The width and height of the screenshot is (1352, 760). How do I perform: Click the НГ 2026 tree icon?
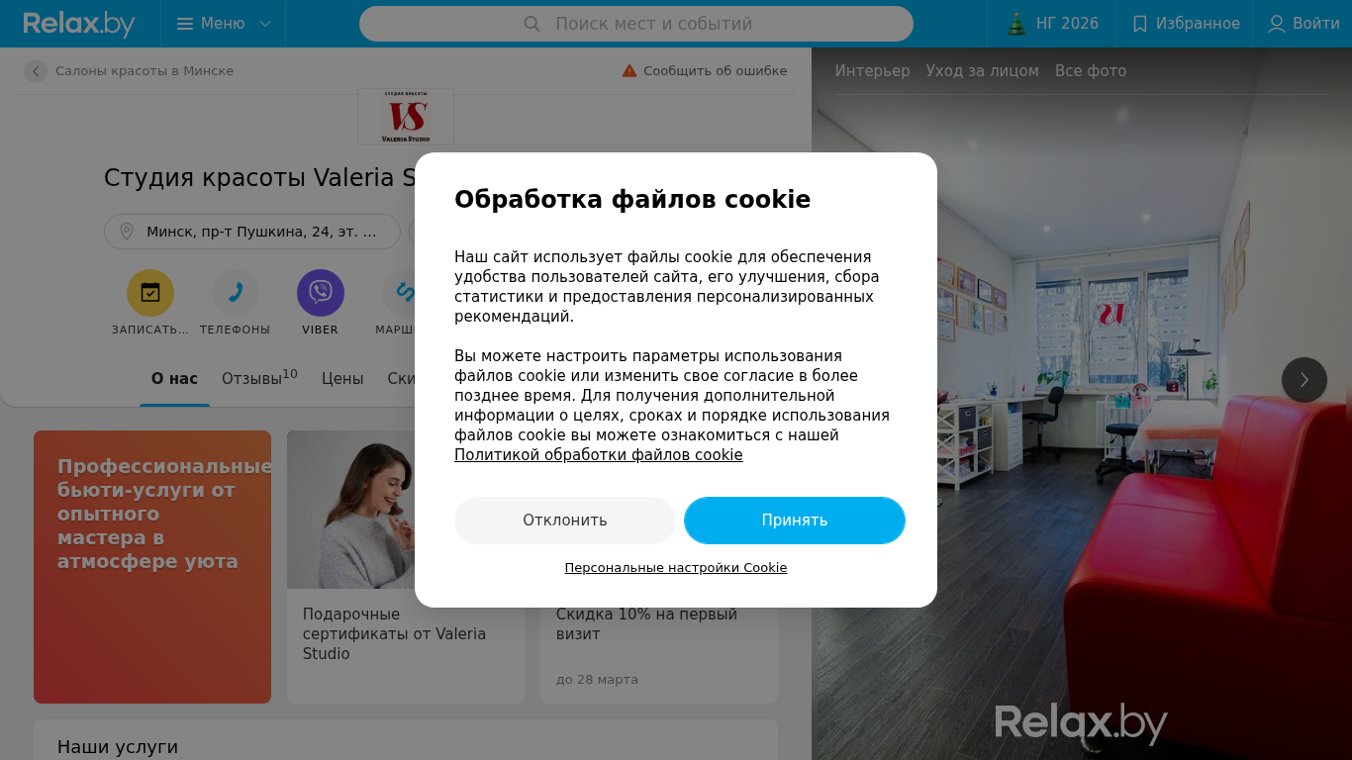coord(1016,24)
